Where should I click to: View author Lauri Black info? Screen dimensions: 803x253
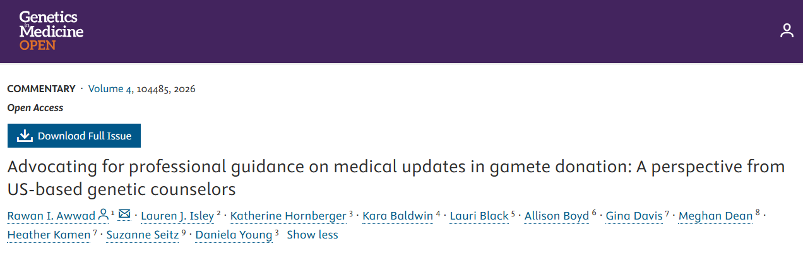coord(479,216)
